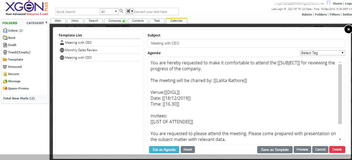The height and width of the screenshot is (160, 352).
Task: Expand the All search filter dropdown
Action: coord(109,12)
